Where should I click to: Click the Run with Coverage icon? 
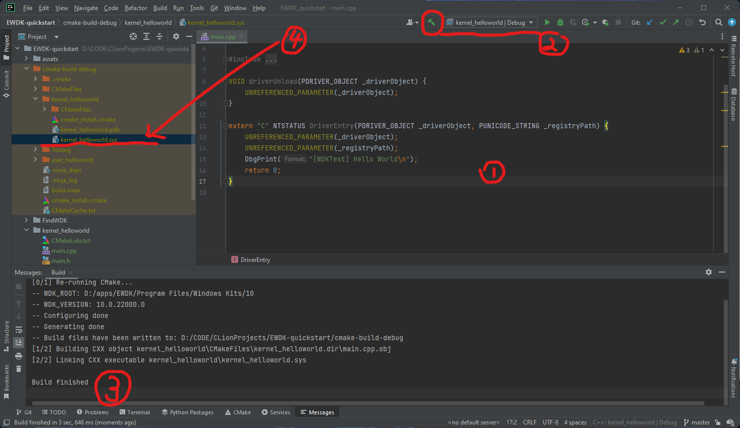tap(573, 22)
